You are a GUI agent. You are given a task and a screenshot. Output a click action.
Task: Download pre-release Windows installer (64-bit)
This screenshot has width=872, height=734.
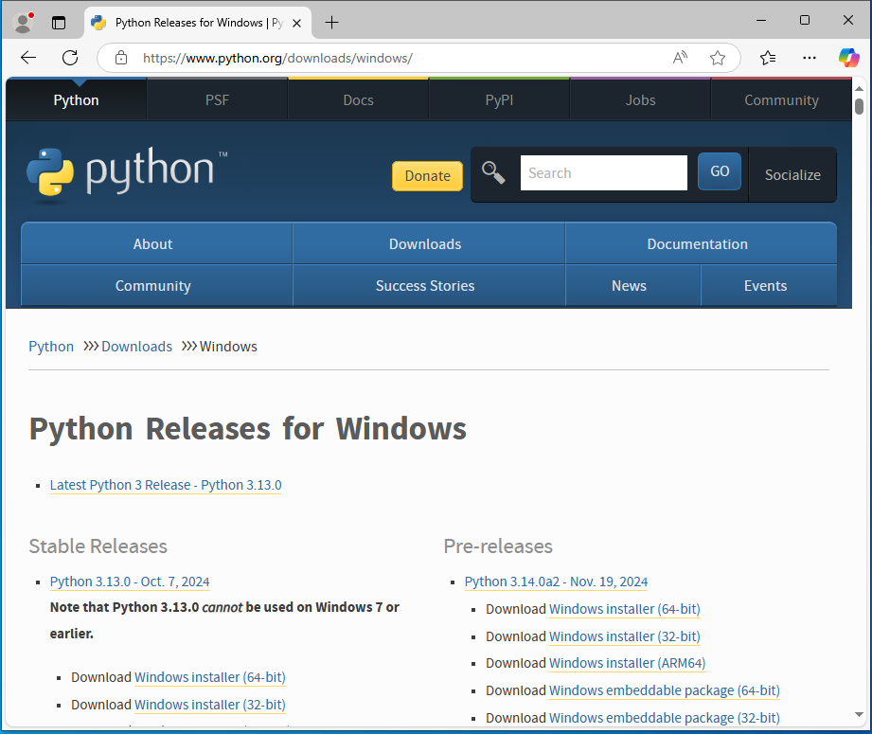625,609
